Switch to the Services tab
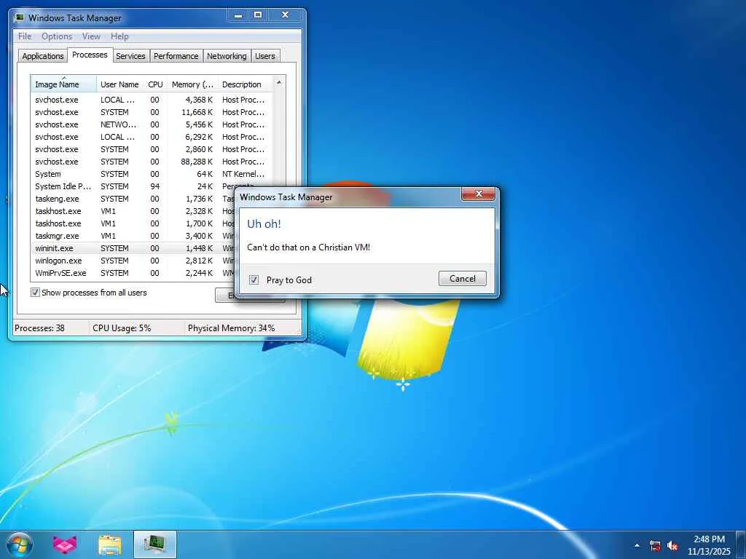This screenshot has height=559, width=746. point(130,56)
